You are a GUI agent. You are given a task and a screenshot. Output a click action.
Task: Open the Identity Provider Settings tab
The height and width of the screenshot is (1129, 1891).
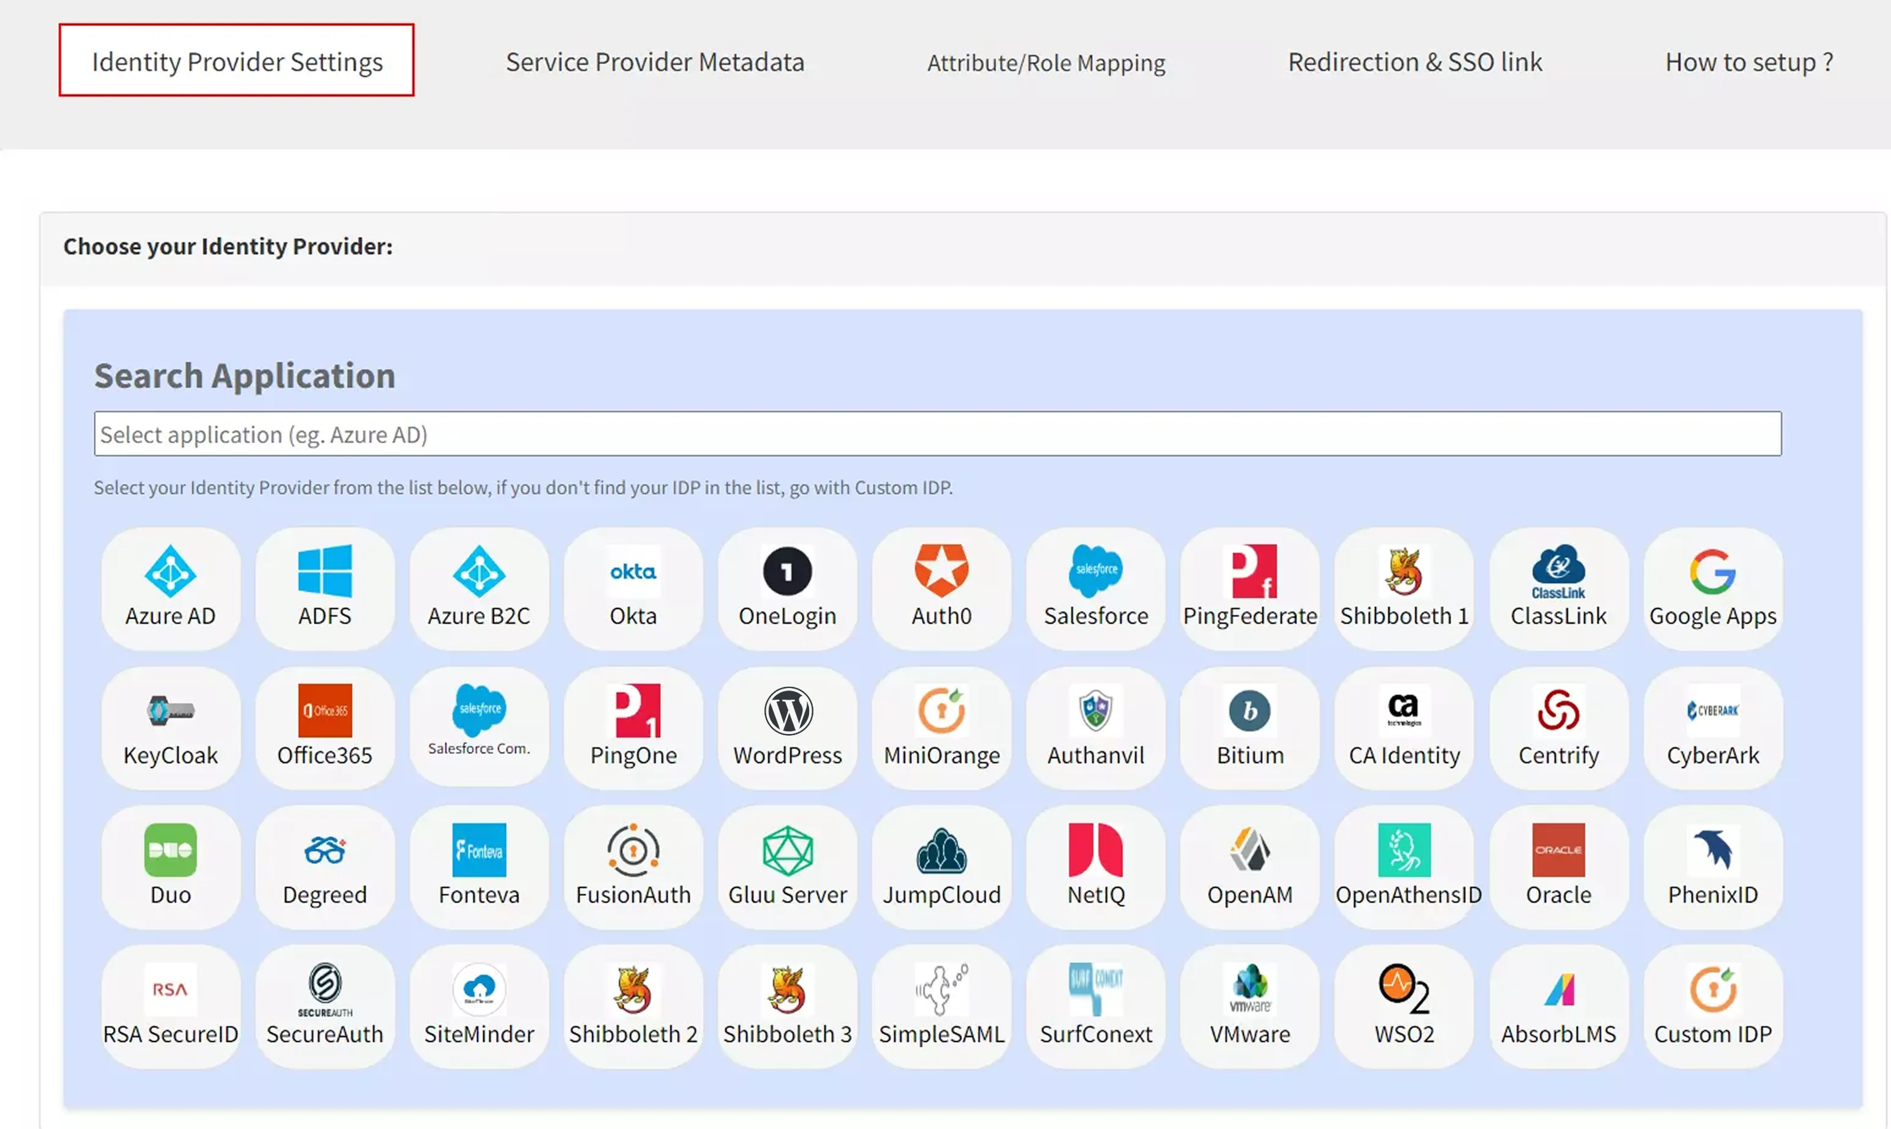tap(237, 60)
